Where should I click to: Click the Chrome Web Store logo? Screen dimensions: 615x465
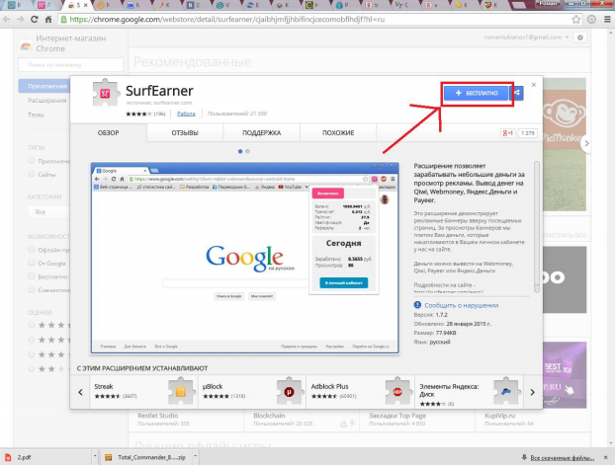click(26, 45)
